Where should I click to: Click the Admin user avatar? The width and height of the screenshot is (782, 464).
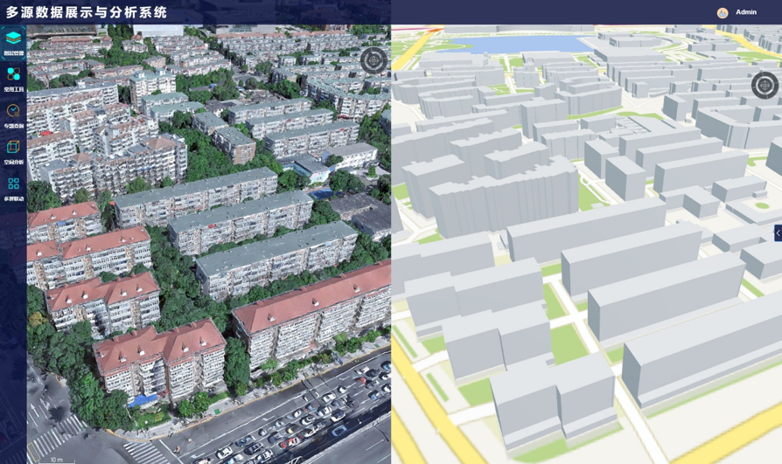(x=723, y=12)
